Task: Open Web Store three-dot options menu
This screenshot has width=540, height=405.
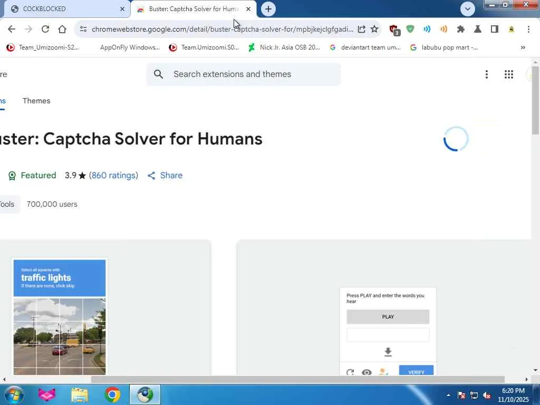Action: tap(486, 74)
